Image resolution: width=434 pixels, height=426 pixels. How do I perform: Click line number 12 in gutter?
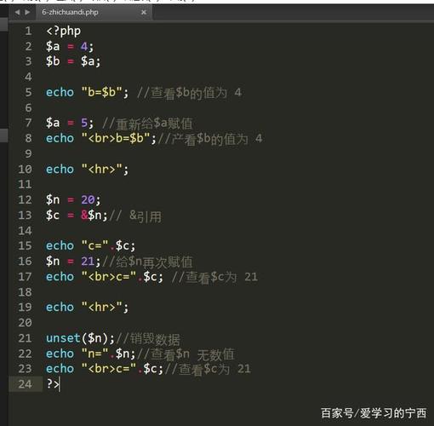[25, 199]
